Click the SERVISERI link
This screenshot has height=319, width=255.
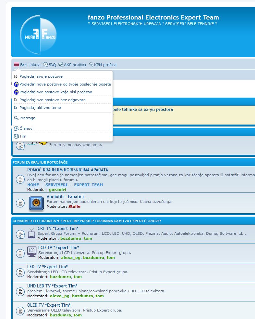click(x=56, y=185)
